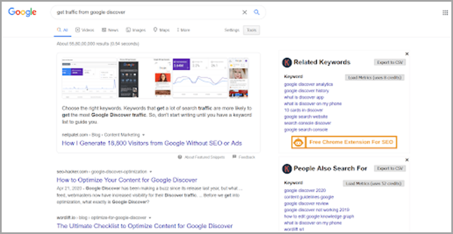Screen dimensions: 453x234
Task: Click the Tools button
Action: point(251,30)
